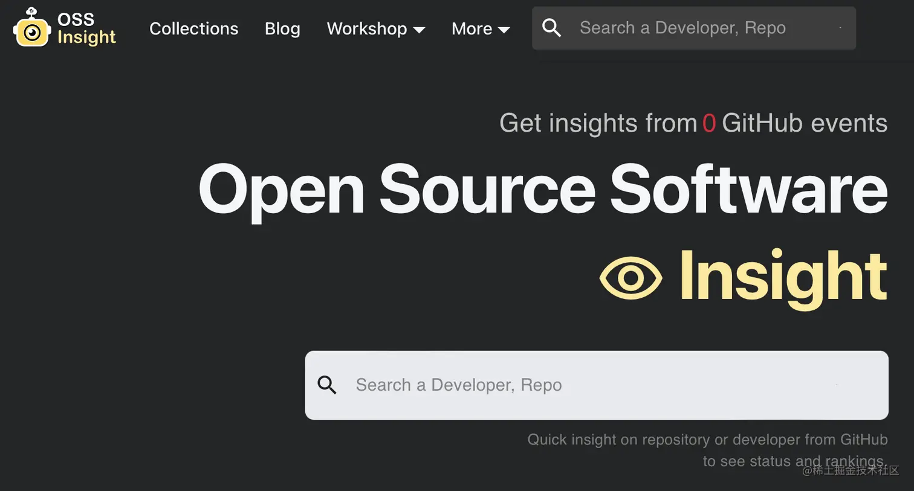Click the yellow "Insight" headline word
Viewport: 914px width, 491px height.
783,277
